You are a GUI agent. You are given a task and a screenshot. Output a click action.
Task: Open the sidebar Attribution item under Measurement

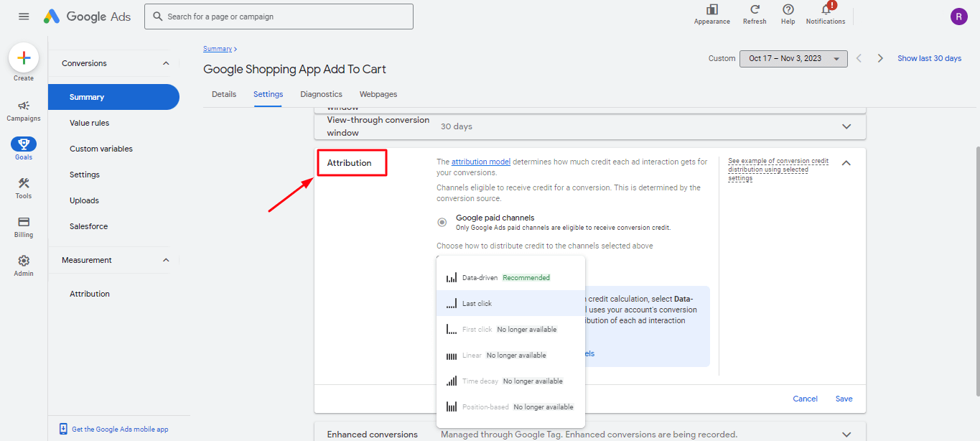[90, 294]
